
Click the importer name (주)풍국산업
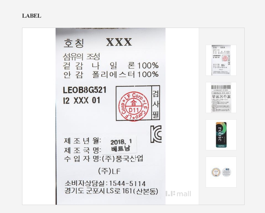123,159
